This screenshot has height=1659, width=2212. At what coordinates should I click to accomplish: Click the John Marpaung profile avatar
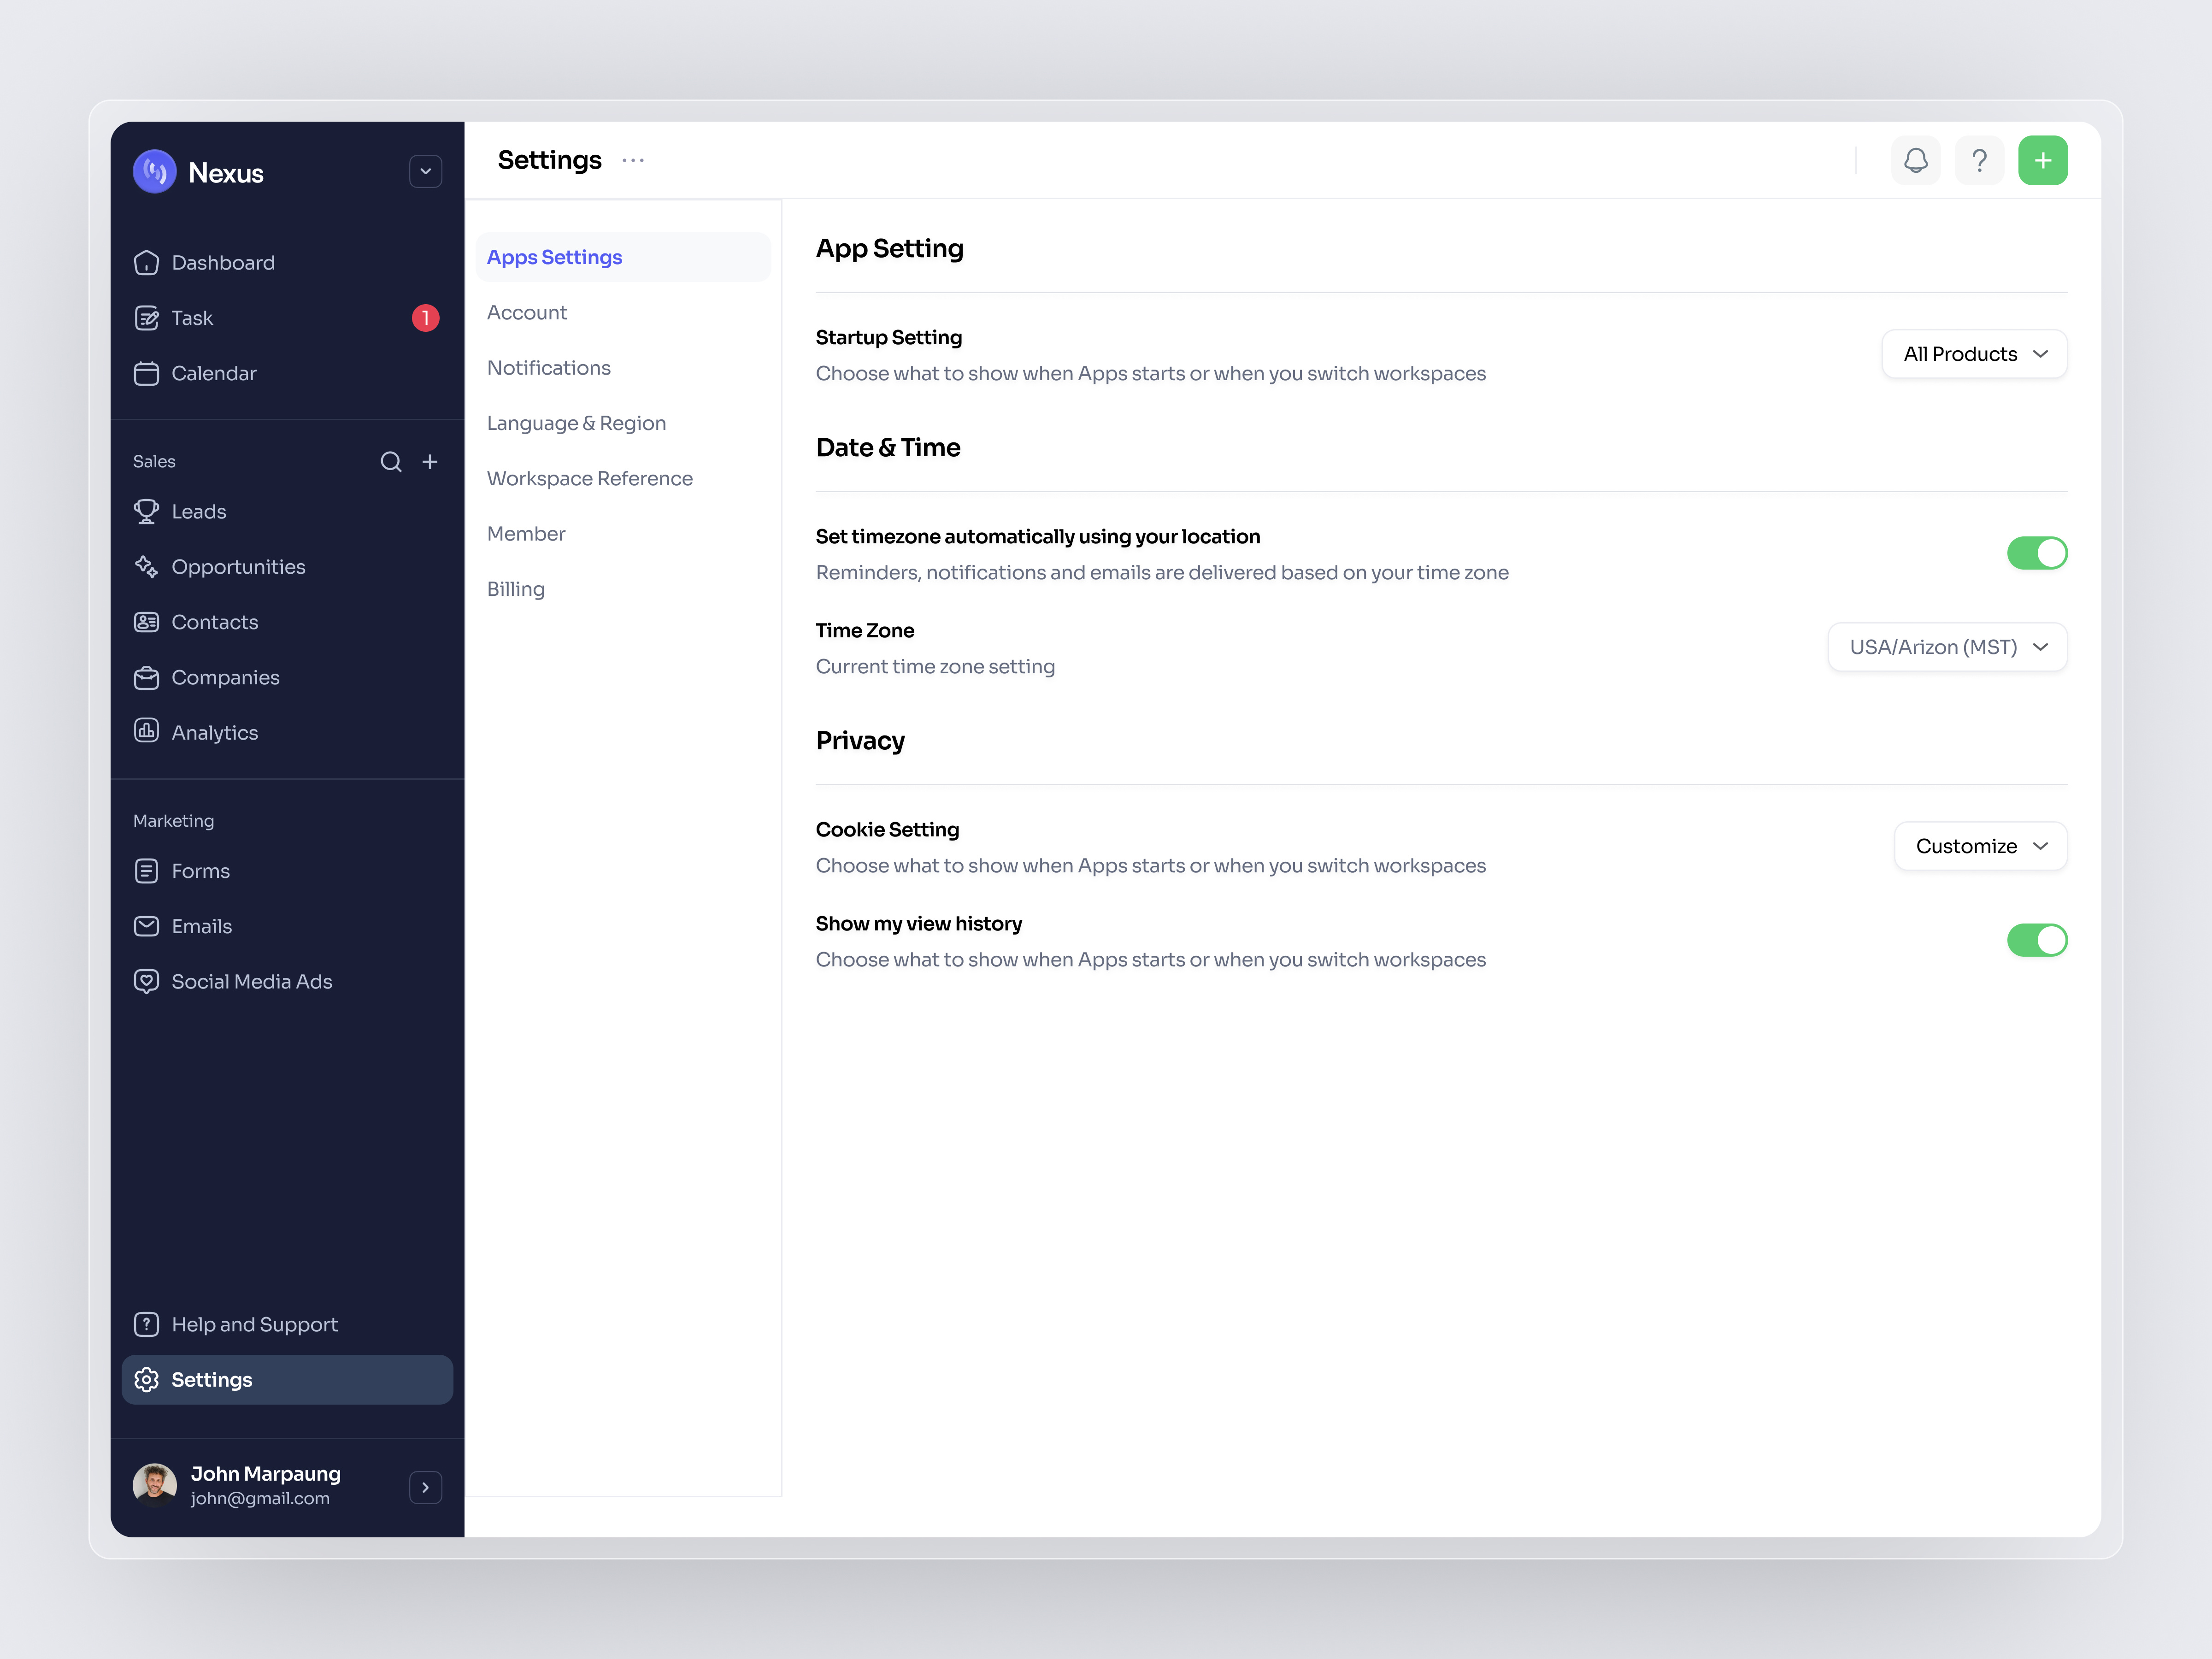pos(155,1485)
